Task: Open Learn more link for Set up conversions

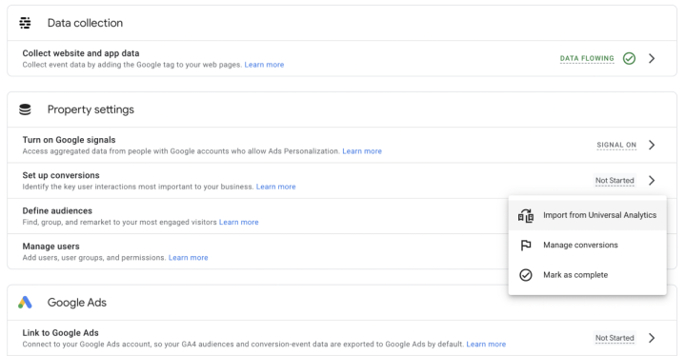Action: (275, 187)
